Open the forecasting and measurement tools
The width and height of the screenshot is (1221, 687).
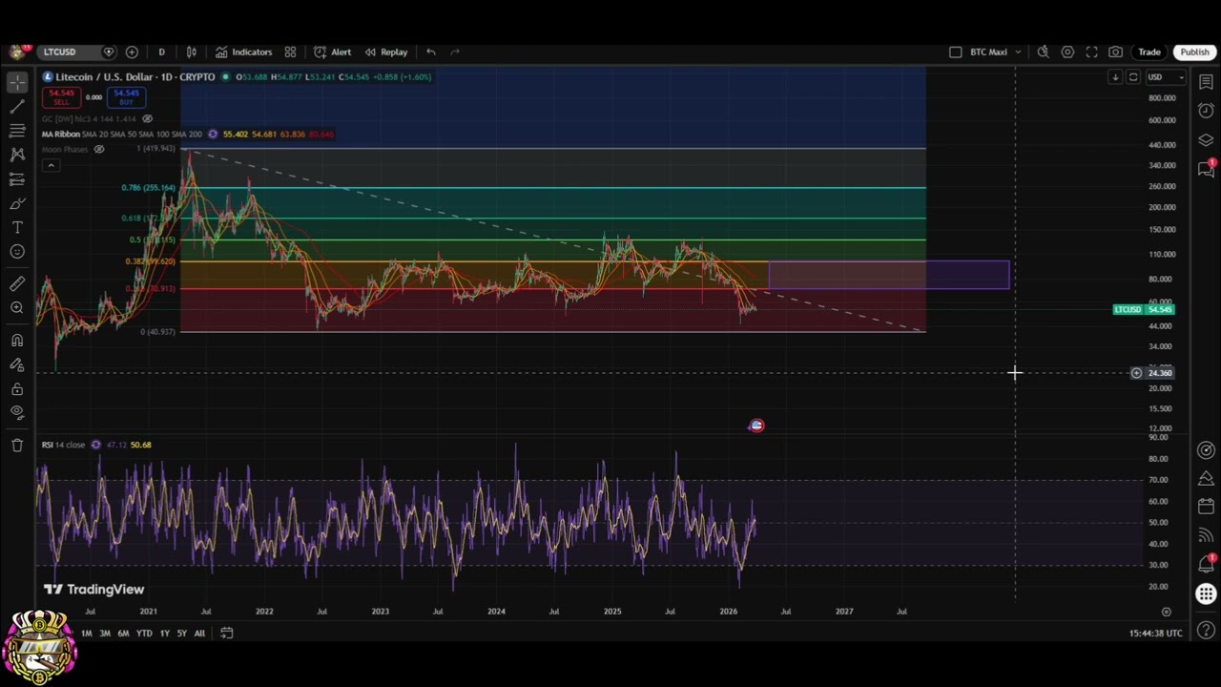17,178
